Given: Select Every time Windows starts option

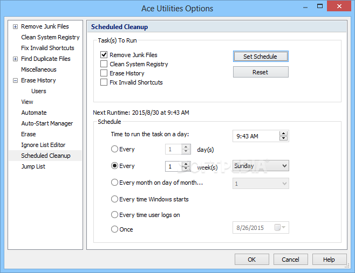Looking at the screenshot, I should pyautogui.click(x=114, y=199).
